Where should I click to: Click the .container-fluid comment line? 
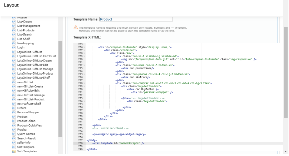pyautogui.click(x=110, y=128)
